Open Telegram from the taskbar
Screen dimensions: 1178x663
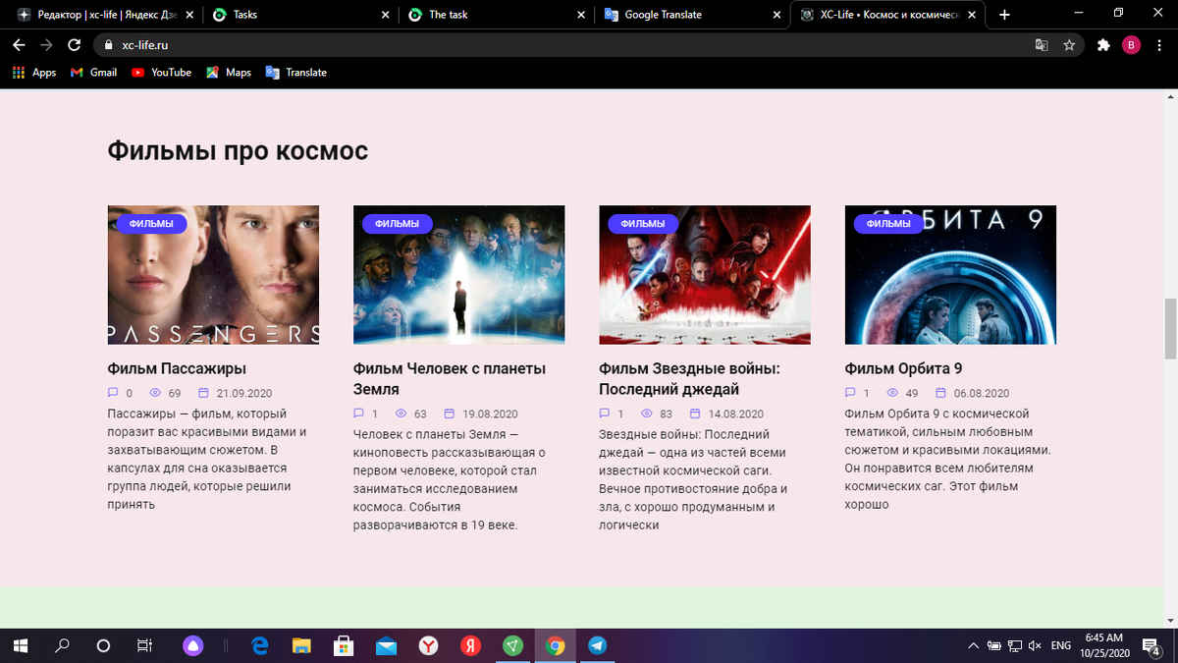(597, 645)
